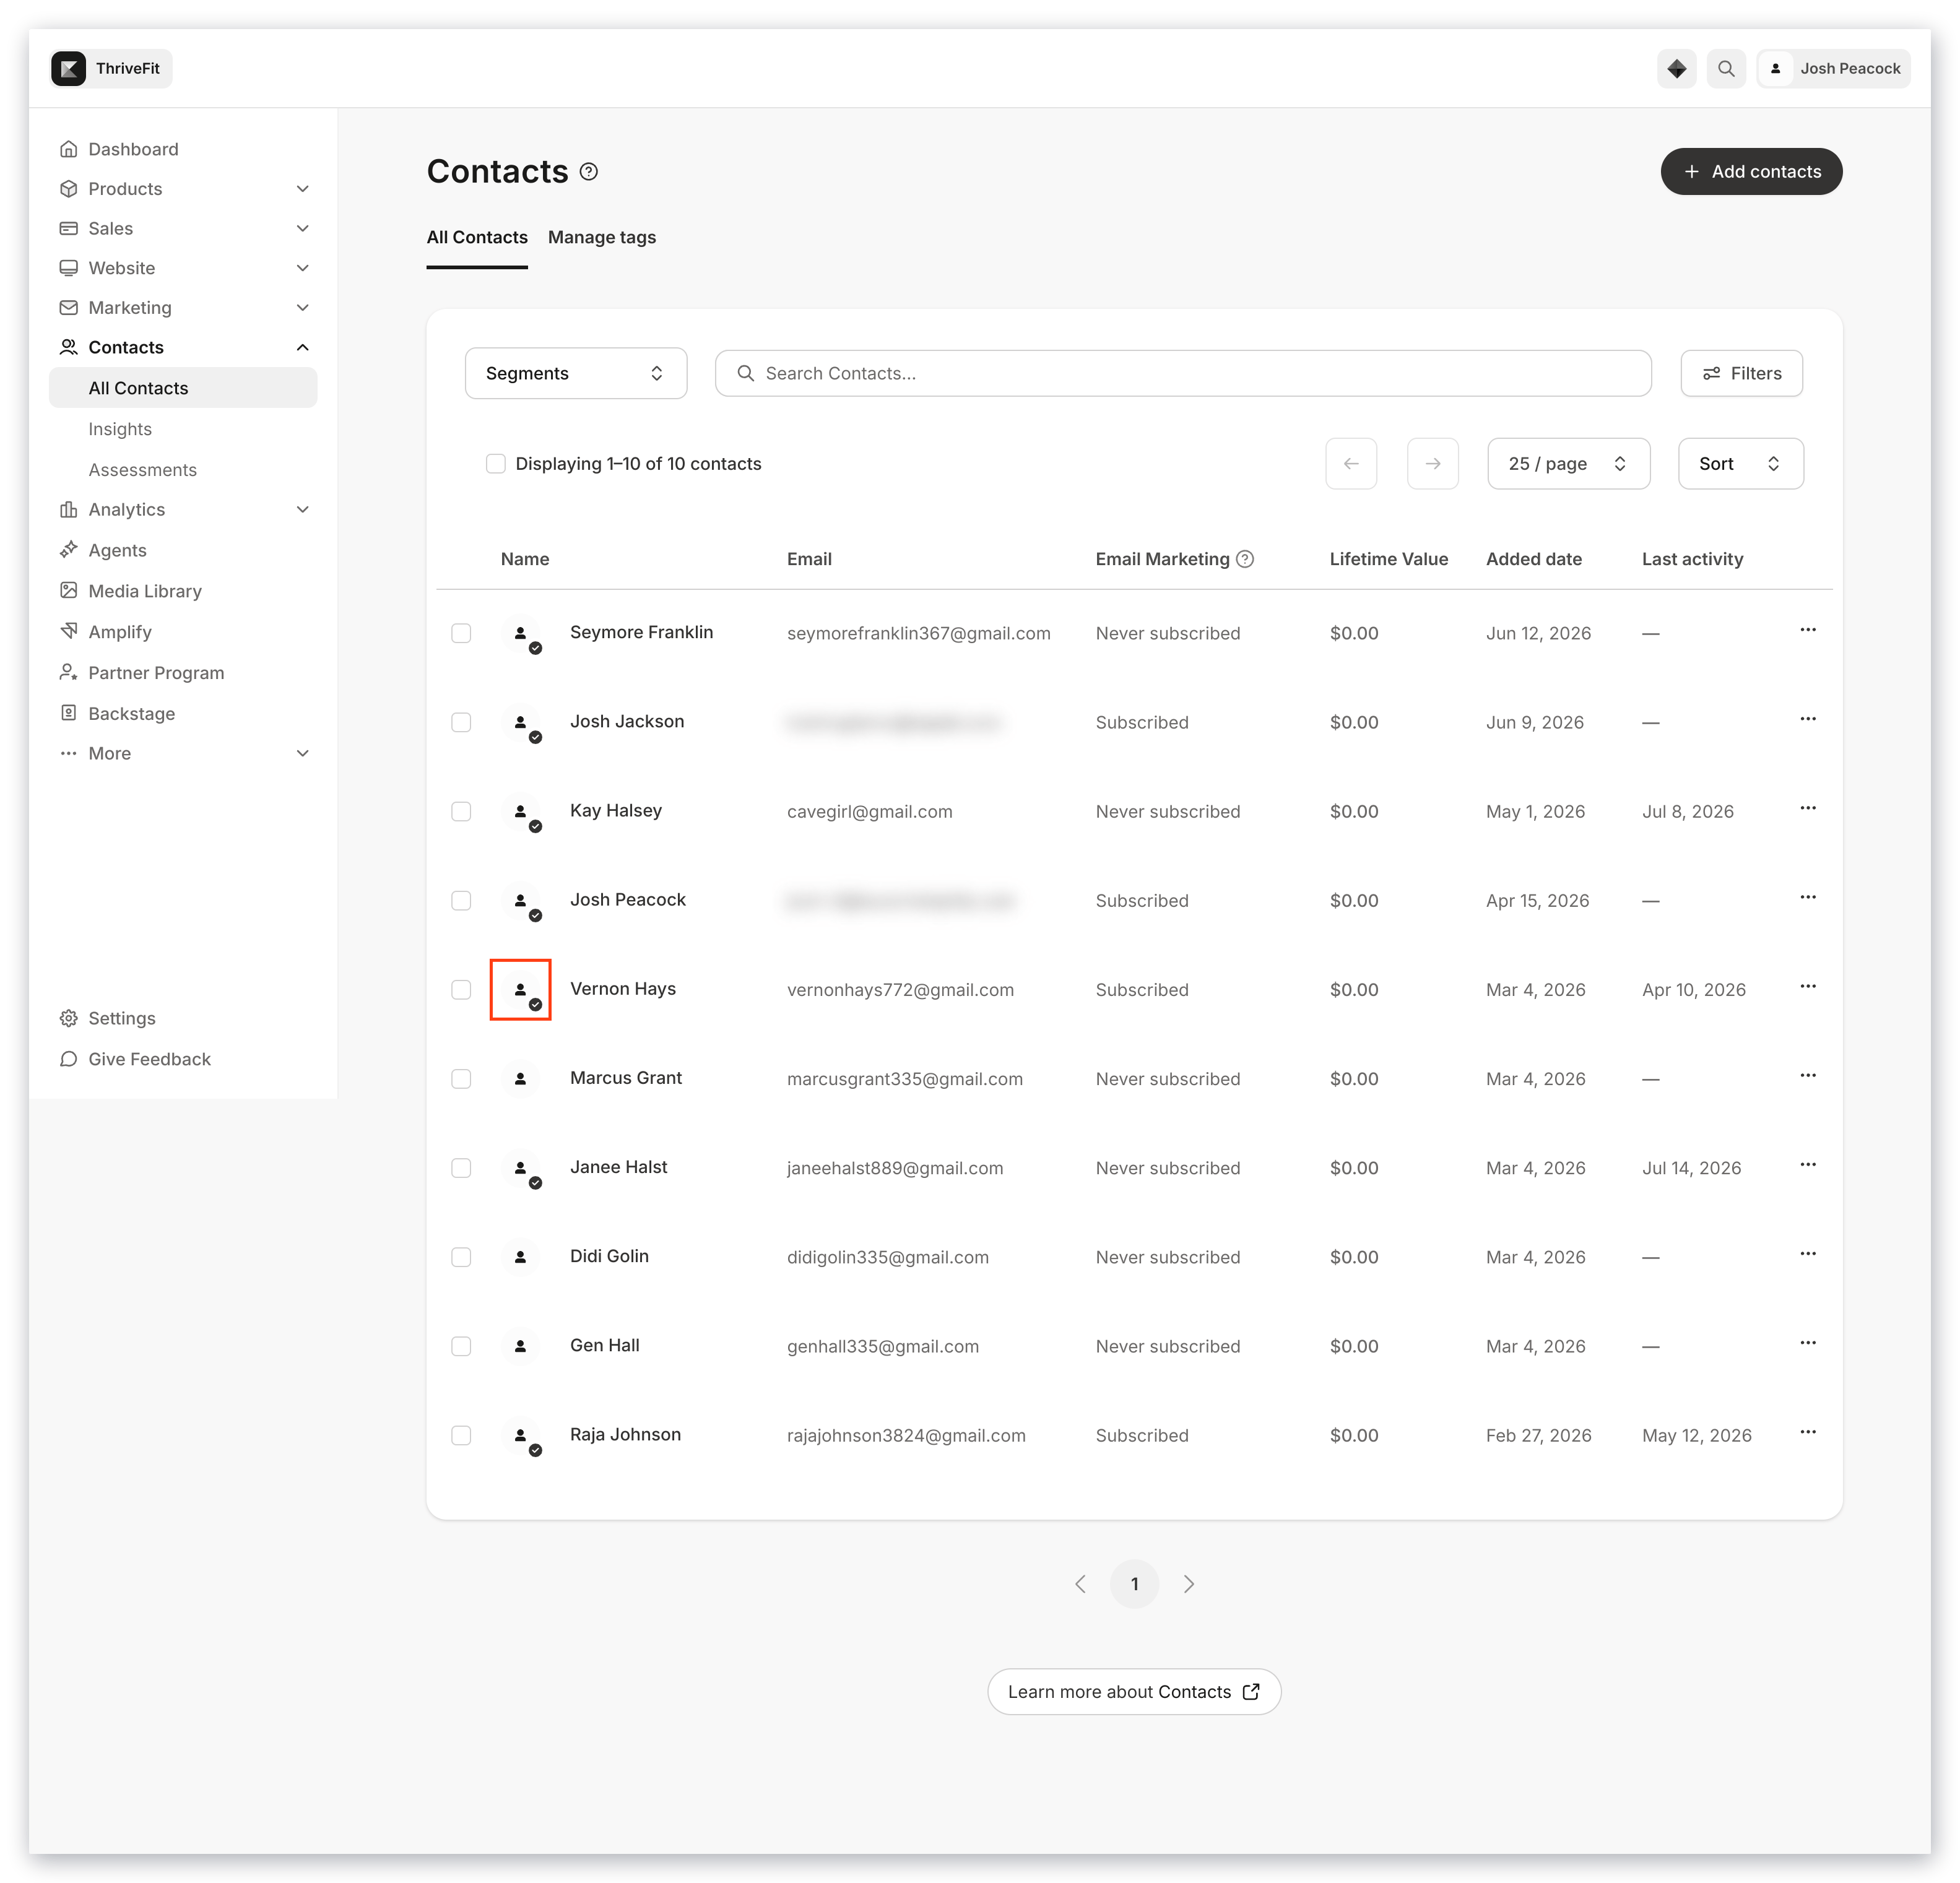Screen dimensions: 1960x1883
Task: Open actions menu for Raja Johnson
Action: [x=1808, y=1432]
